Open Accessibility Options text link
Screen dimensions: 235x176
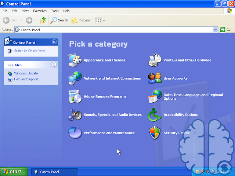click(x=181, y=115)
